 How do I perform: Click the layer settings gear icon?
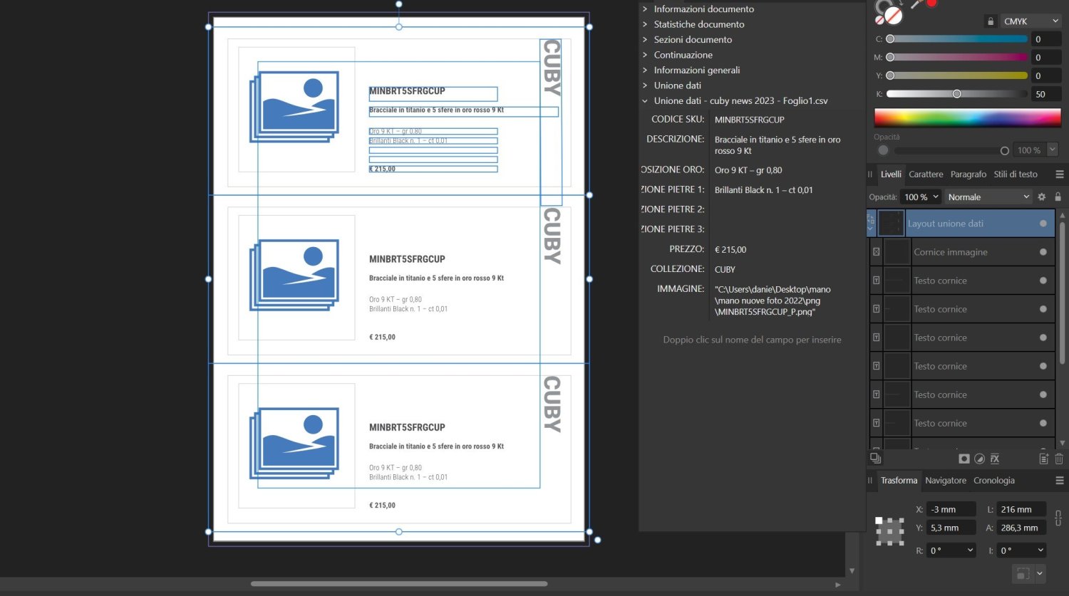click(1041, 197)
